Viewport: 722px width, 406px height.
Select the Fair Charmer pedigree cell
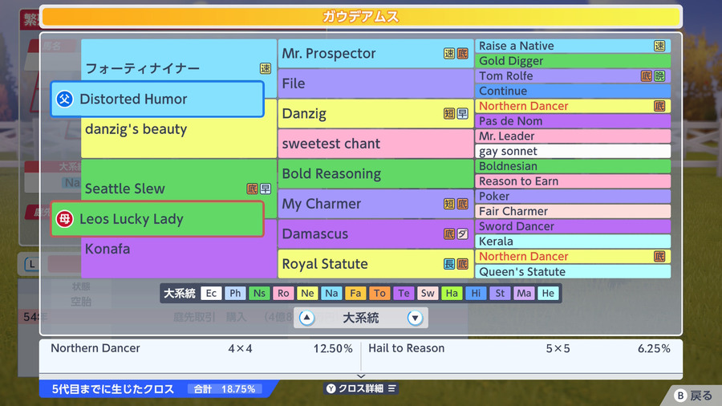tap(573, 211)
